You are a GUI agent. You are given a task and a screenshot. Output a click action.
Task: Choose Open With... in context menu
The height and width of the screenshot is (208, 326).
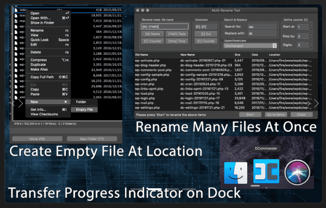pos(48,18)
